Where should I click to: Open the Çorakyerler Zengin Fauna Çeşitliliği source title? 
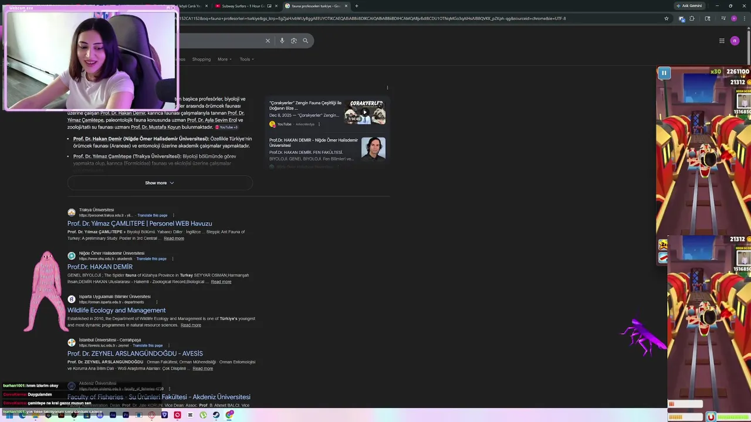click(x=305, y=105)
